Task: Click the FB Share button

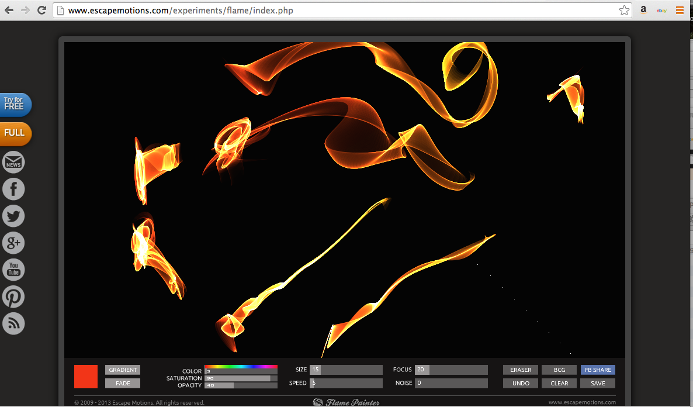Action: (x=598, y=370)
